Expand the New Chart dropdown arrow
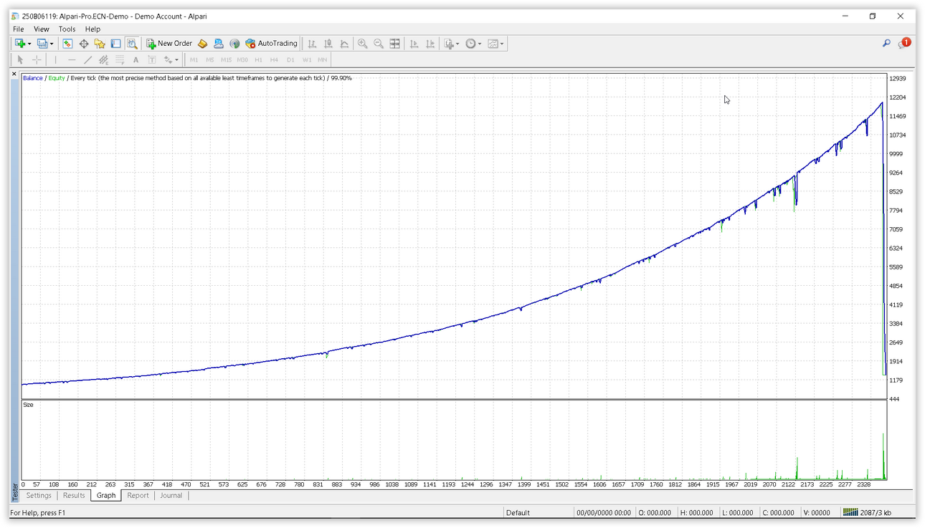 click(29, 44)
